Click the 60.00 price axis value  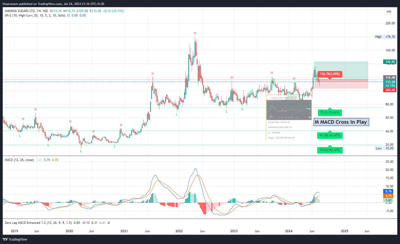tap(390, 118)
